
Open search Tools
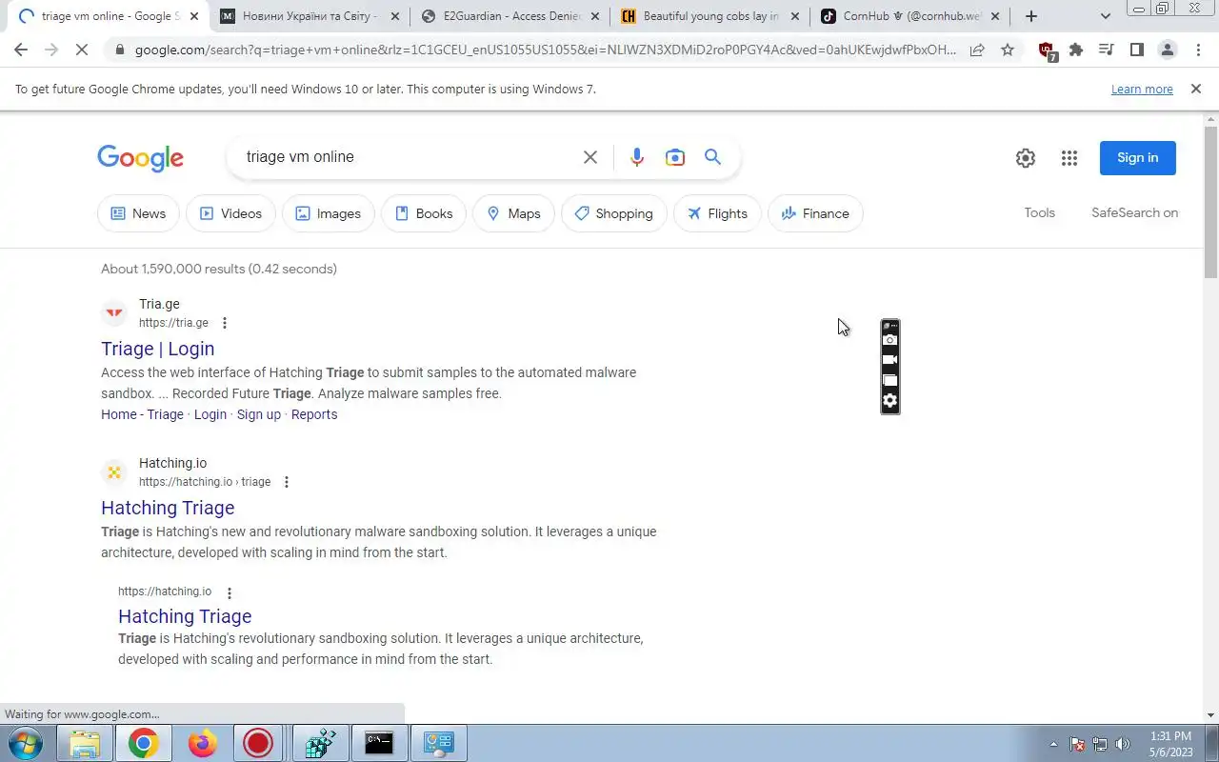(x=1039, y=212)
